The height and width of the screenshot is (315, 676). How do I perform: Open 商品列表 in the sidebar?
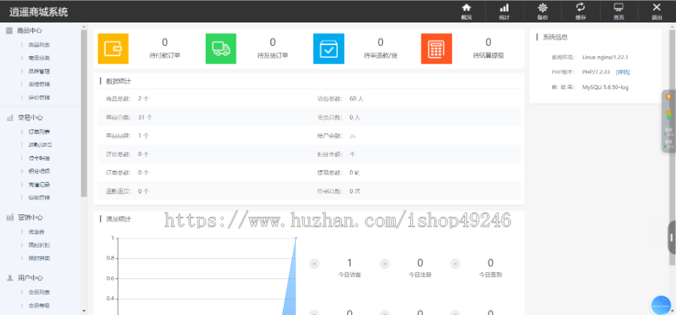39,45
